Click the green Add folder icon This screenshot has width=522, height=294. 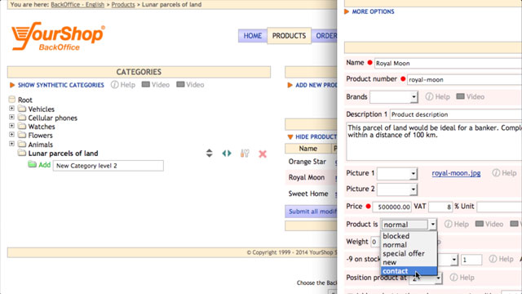tap(32, 164)
